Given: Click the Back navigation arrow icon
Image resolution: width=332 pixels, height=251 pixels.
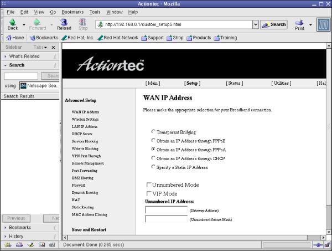Looking at the screenshot, I should pyautogui.click(x=12, y=22).
